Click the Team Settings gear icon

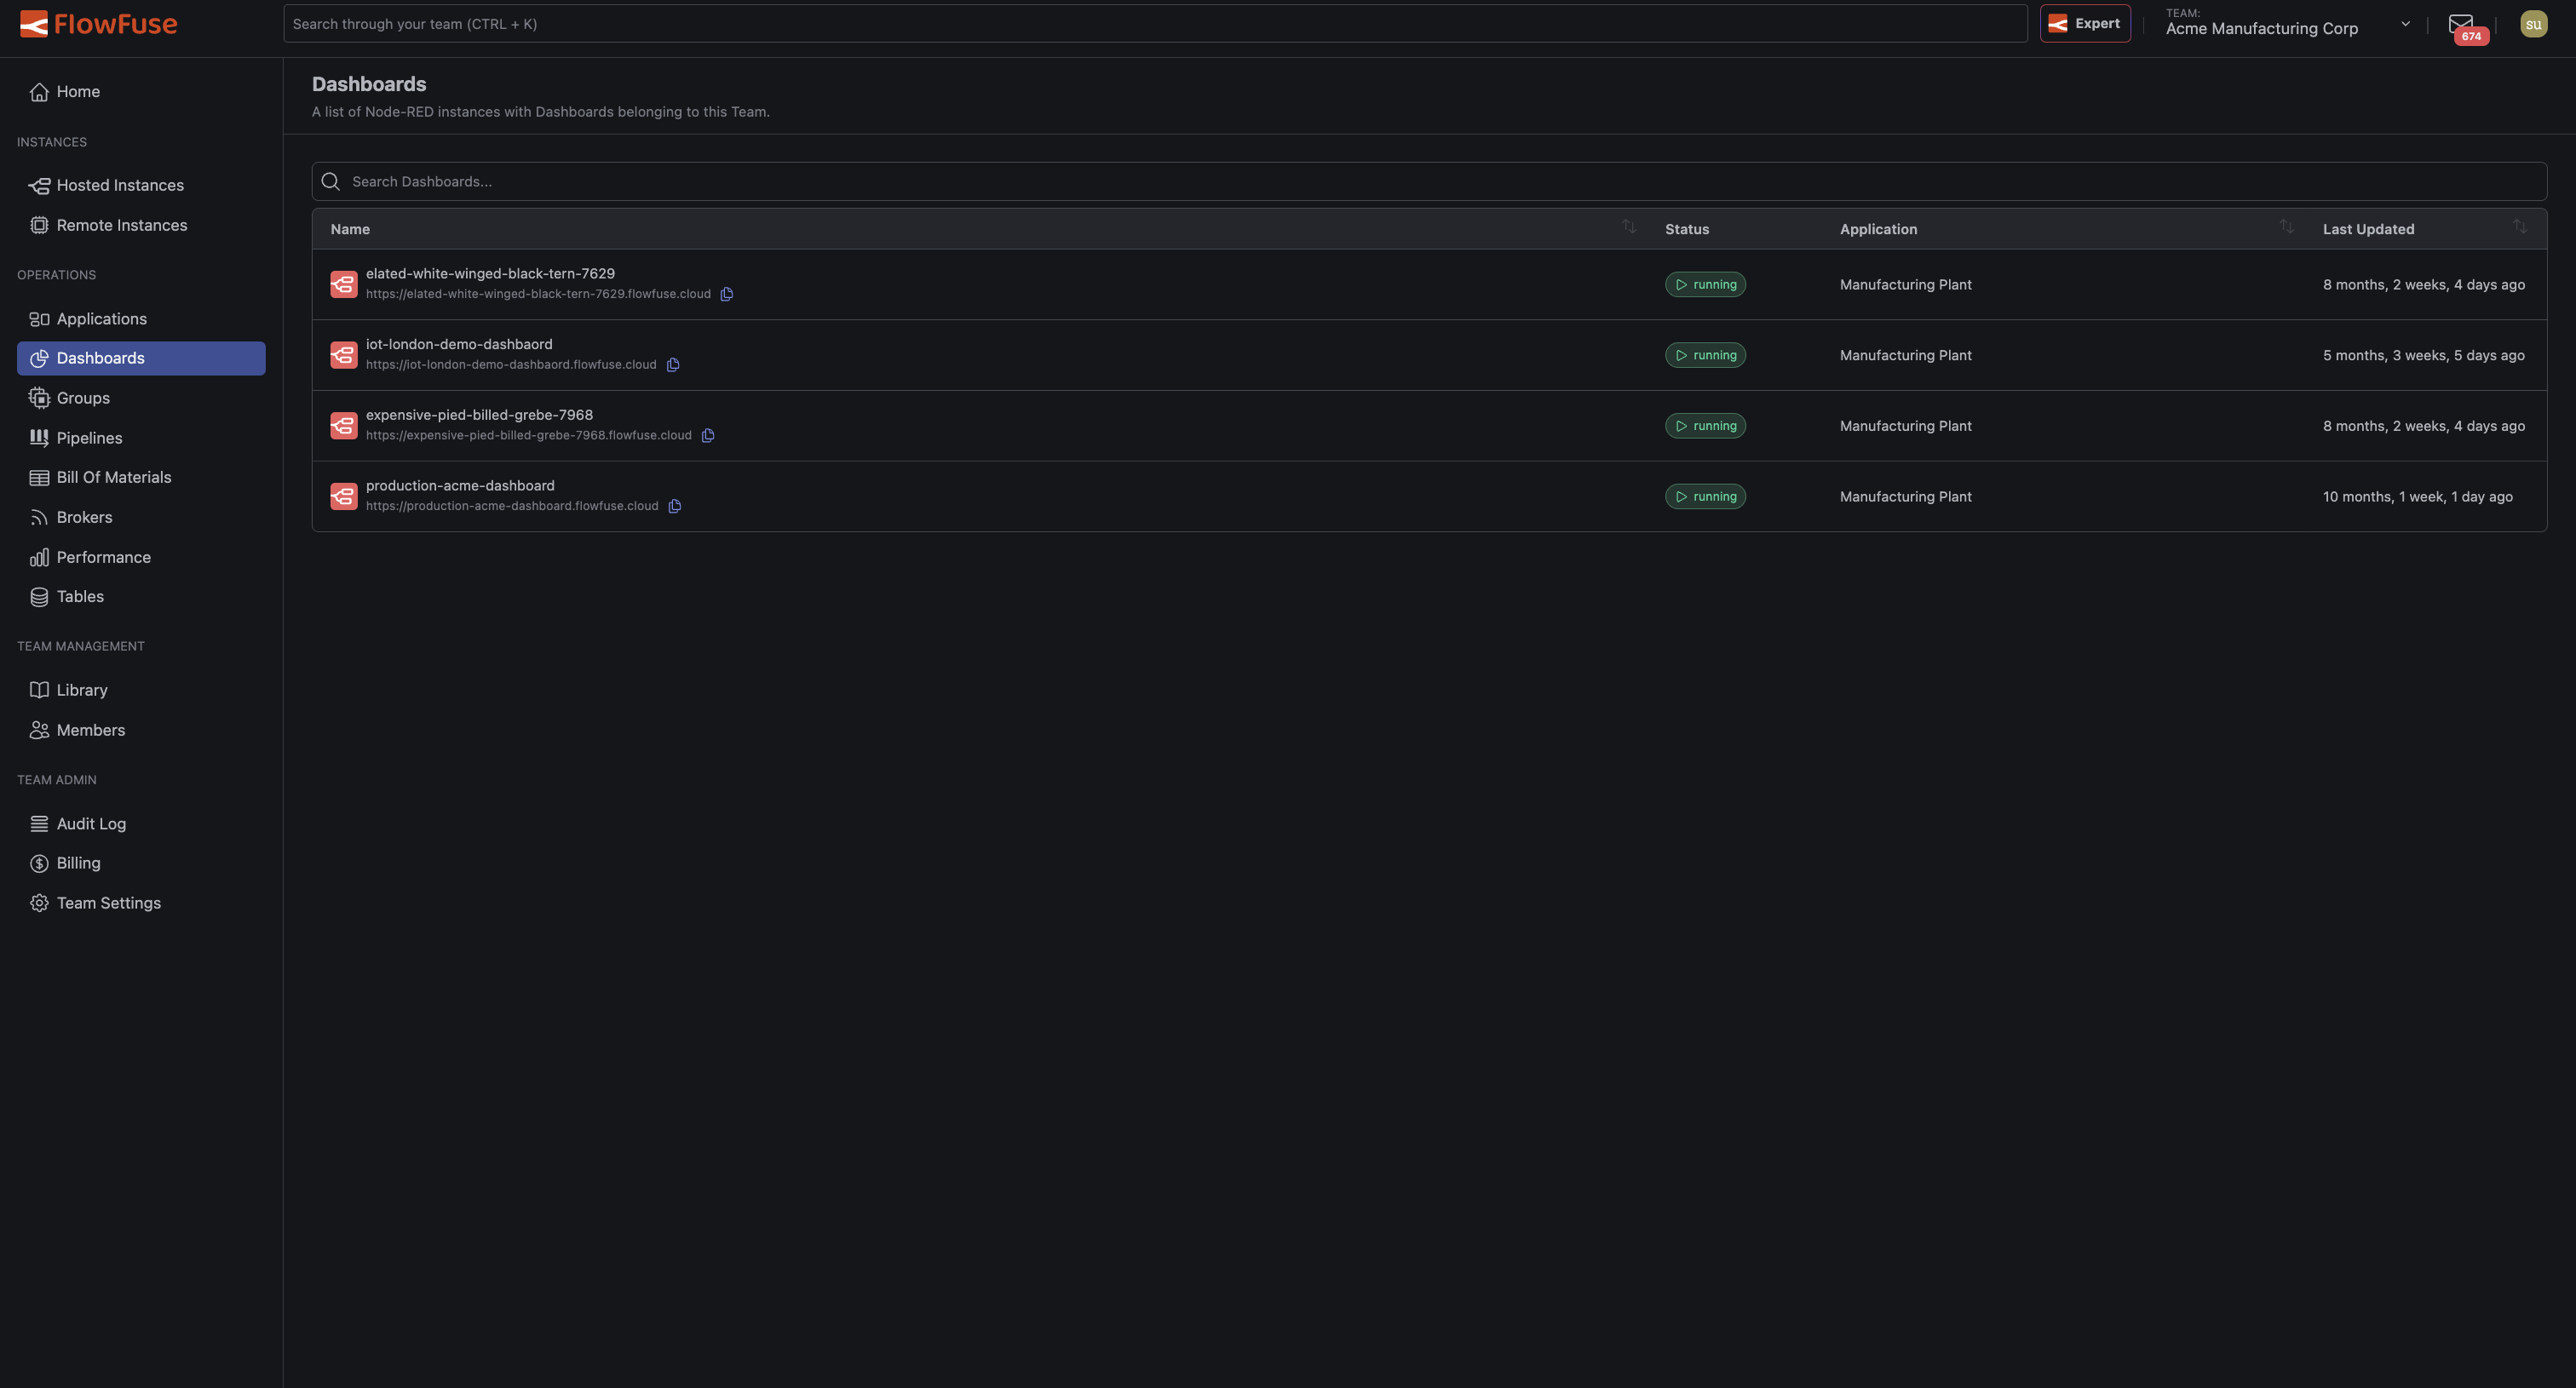(39, 903)
